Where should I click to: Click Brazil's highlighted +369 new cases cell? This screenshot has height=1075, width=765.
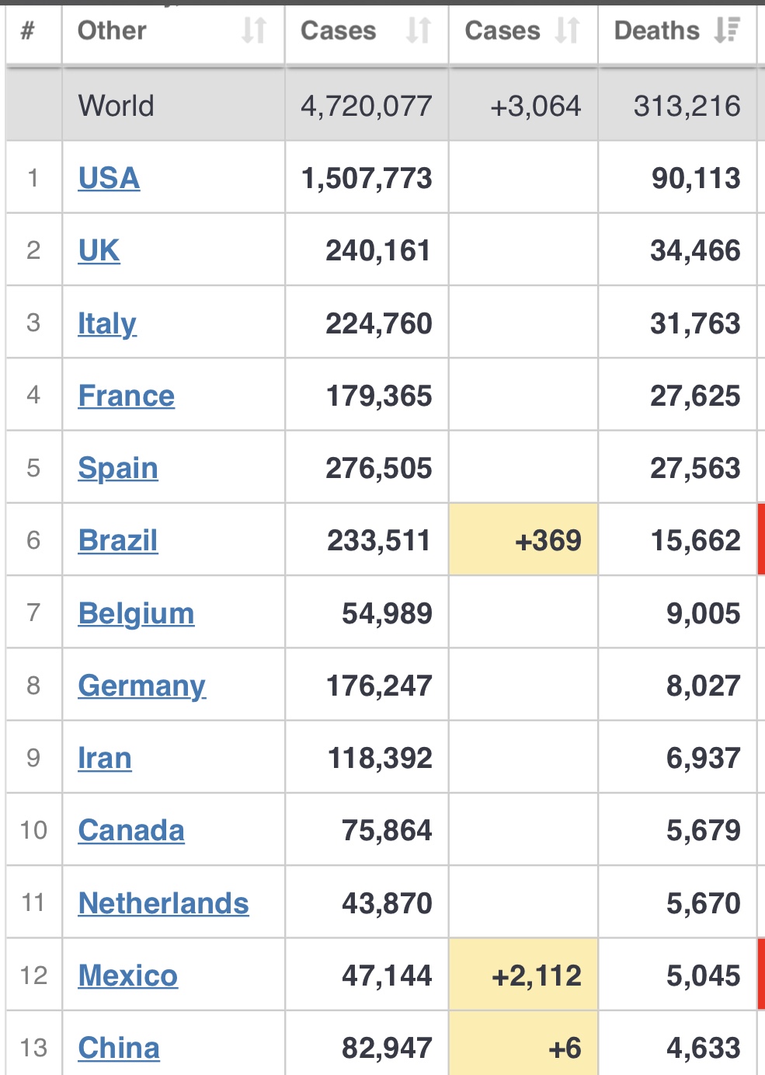coord(523,540)
